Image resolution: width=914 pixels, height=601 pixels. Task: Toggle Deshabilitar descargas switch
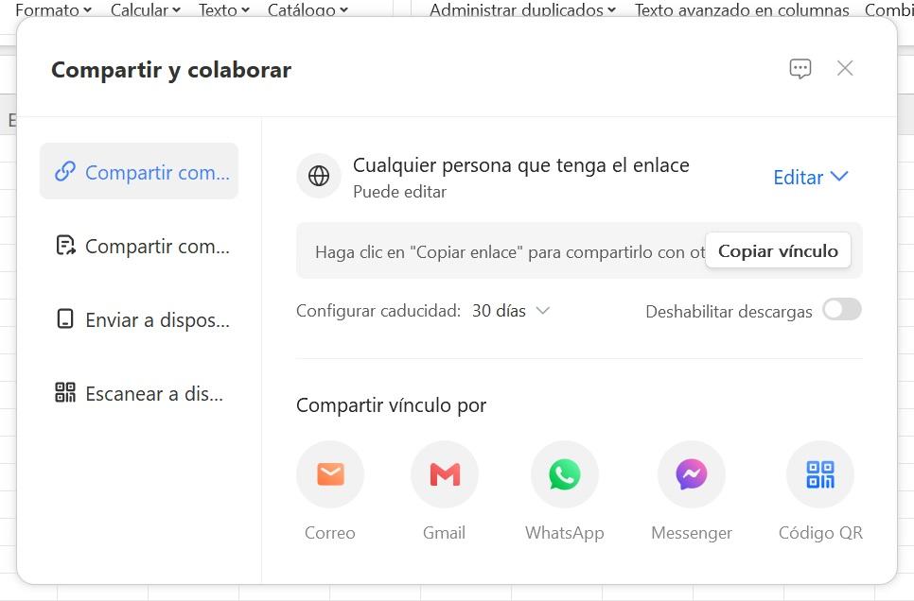point(841,310)
